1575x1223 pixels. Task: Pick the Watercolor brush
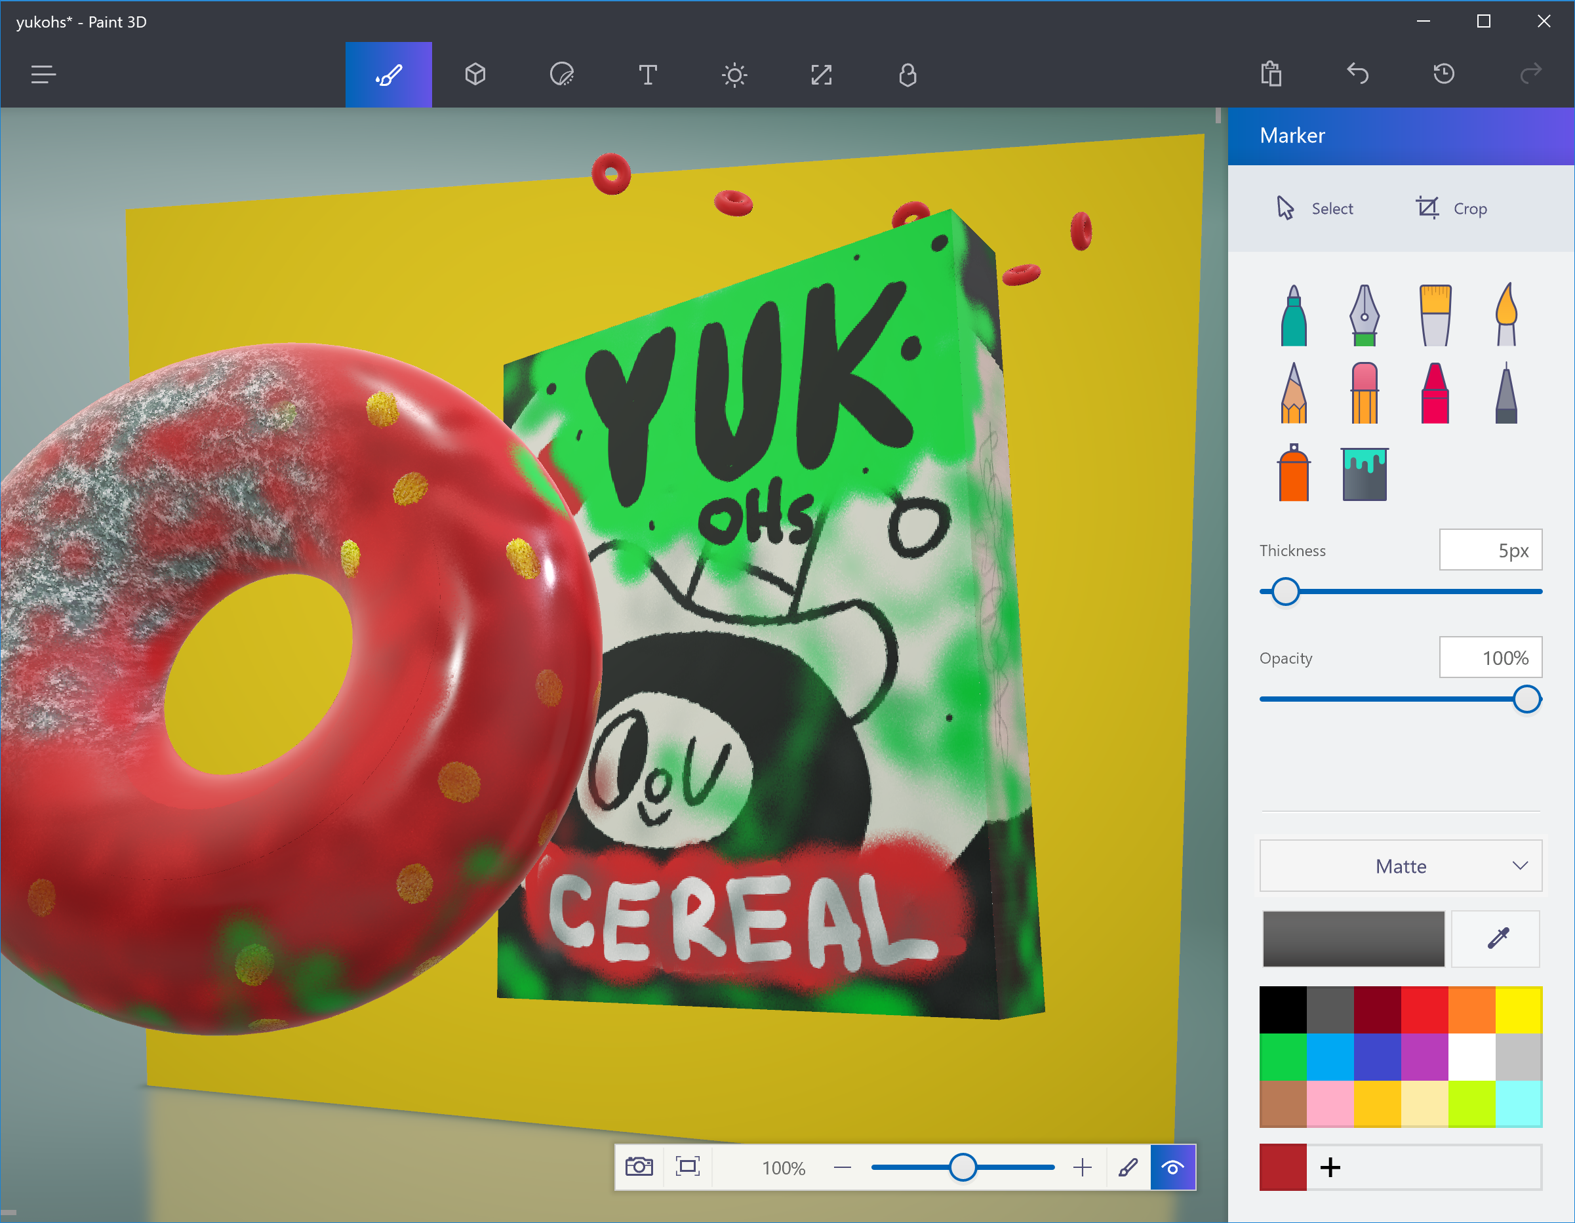click(x=1505, y=315)
